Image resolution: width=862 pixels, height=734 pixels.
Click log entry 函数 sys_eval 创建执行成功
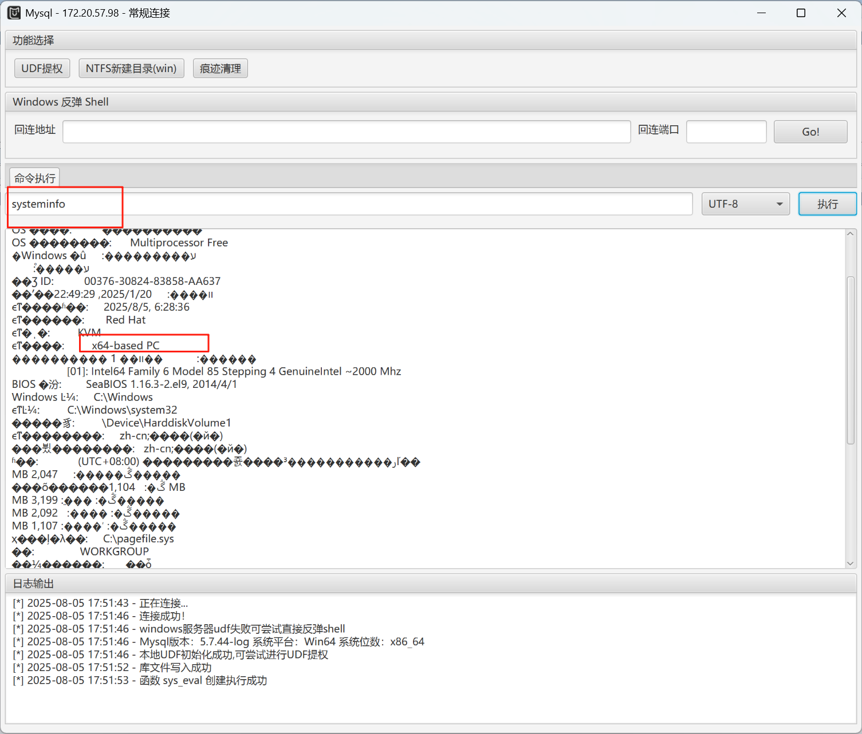[x=140, y=681]
